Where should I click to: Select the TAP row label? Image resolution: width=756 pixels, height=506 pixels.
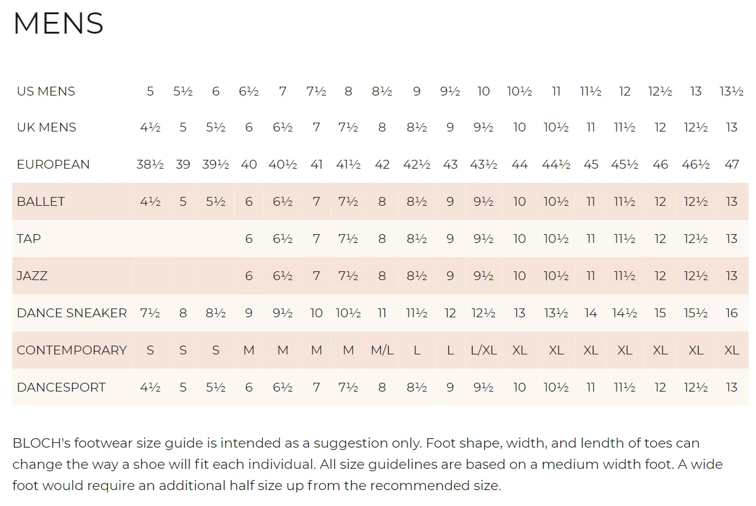pos(29,239)
